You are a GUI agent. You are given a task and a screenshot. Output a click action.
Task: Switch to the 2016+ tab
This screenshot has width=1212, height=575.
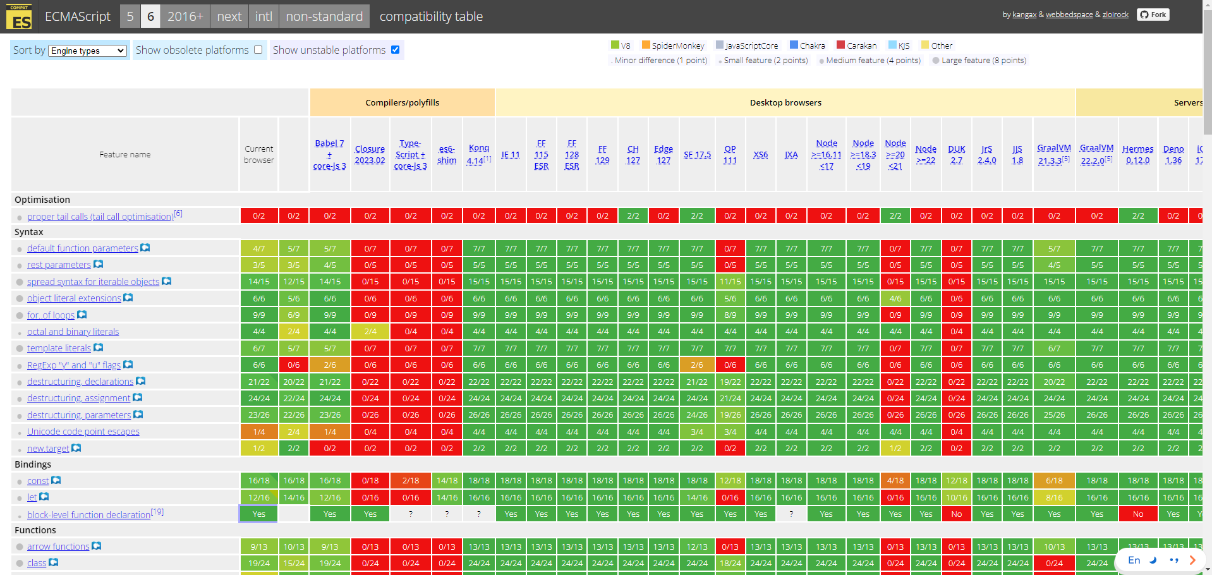[x=185, y=16]
